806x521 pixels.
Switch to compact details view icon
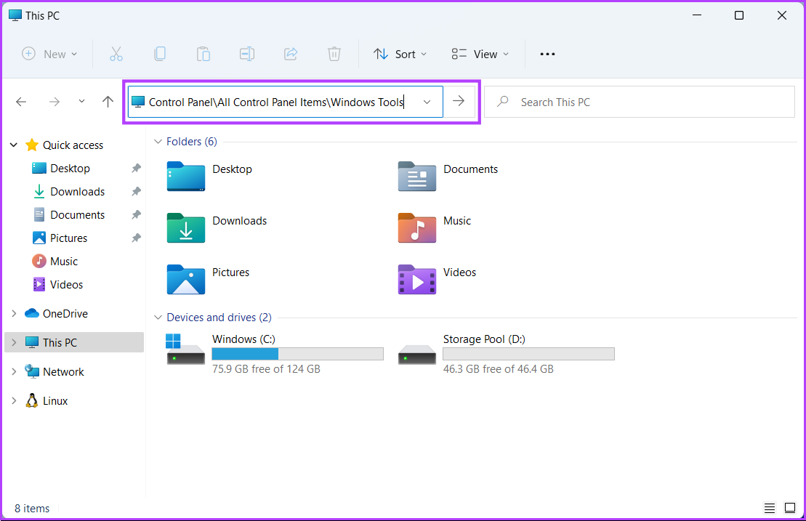[x=770, y=508]
